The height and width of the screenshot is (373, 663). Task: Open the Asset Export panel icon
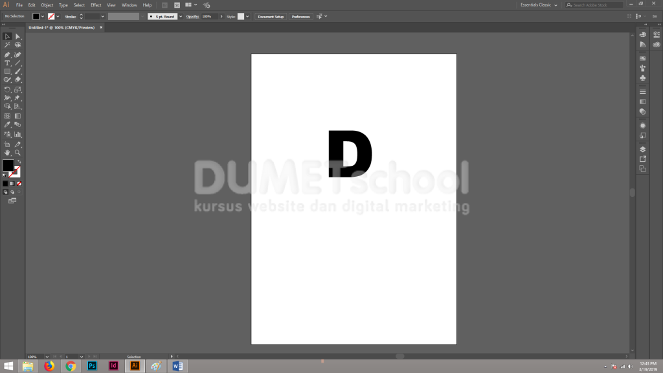[x=643, y=159]
